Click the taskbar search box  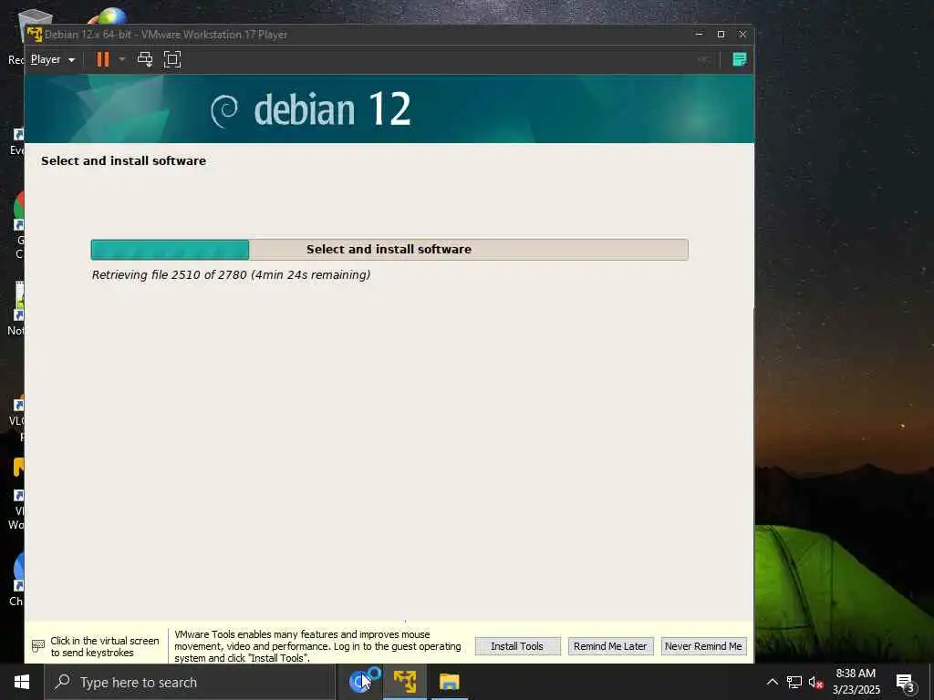click(x=190, y=682)
